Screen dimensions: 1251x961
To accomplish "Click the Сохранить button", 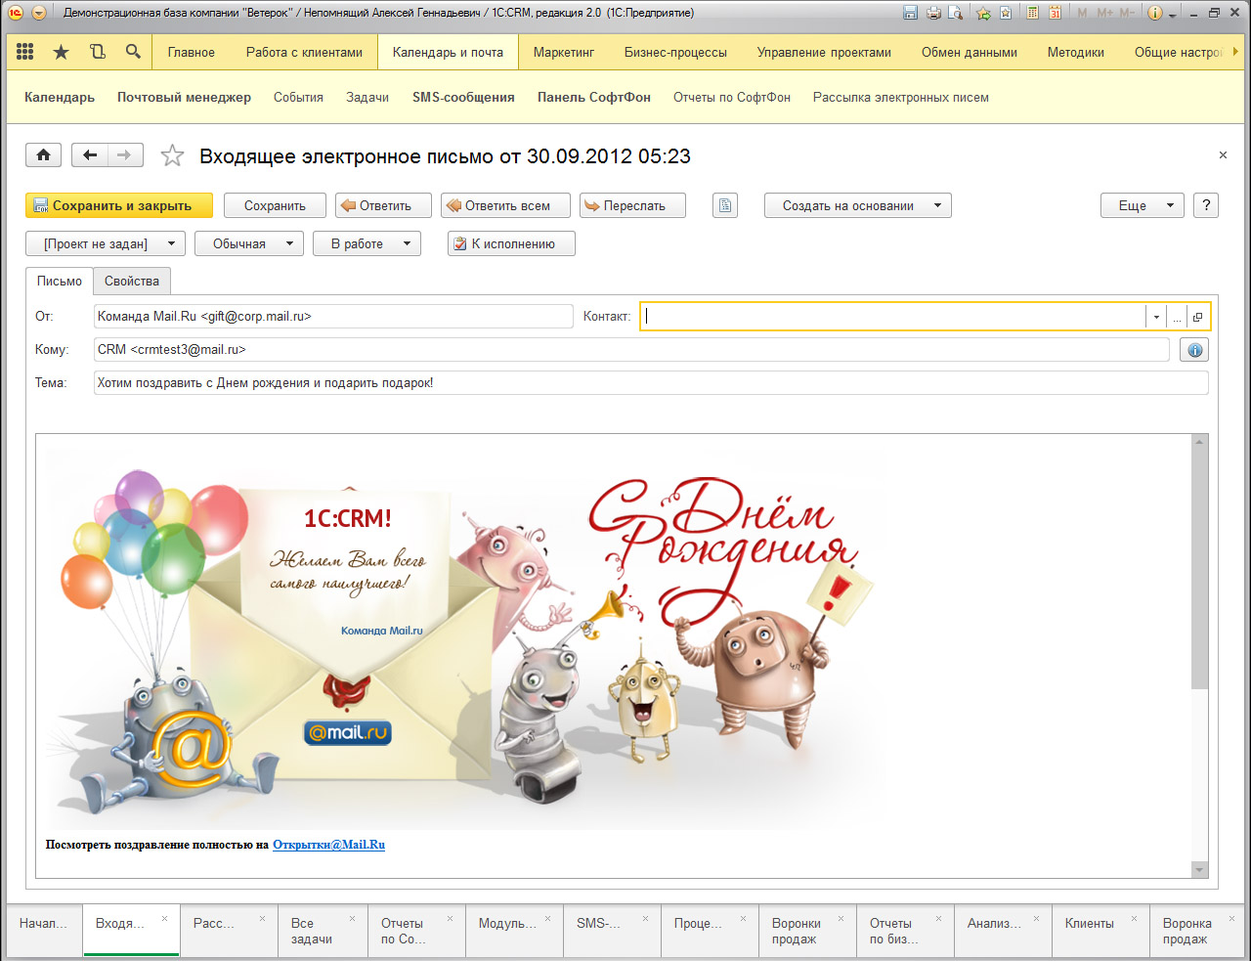I will pos(275,205).
